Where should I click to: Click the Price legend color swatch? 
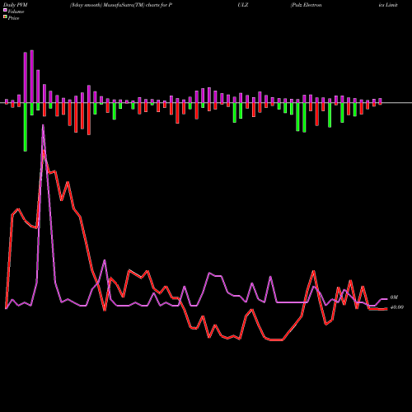(5, 17)
